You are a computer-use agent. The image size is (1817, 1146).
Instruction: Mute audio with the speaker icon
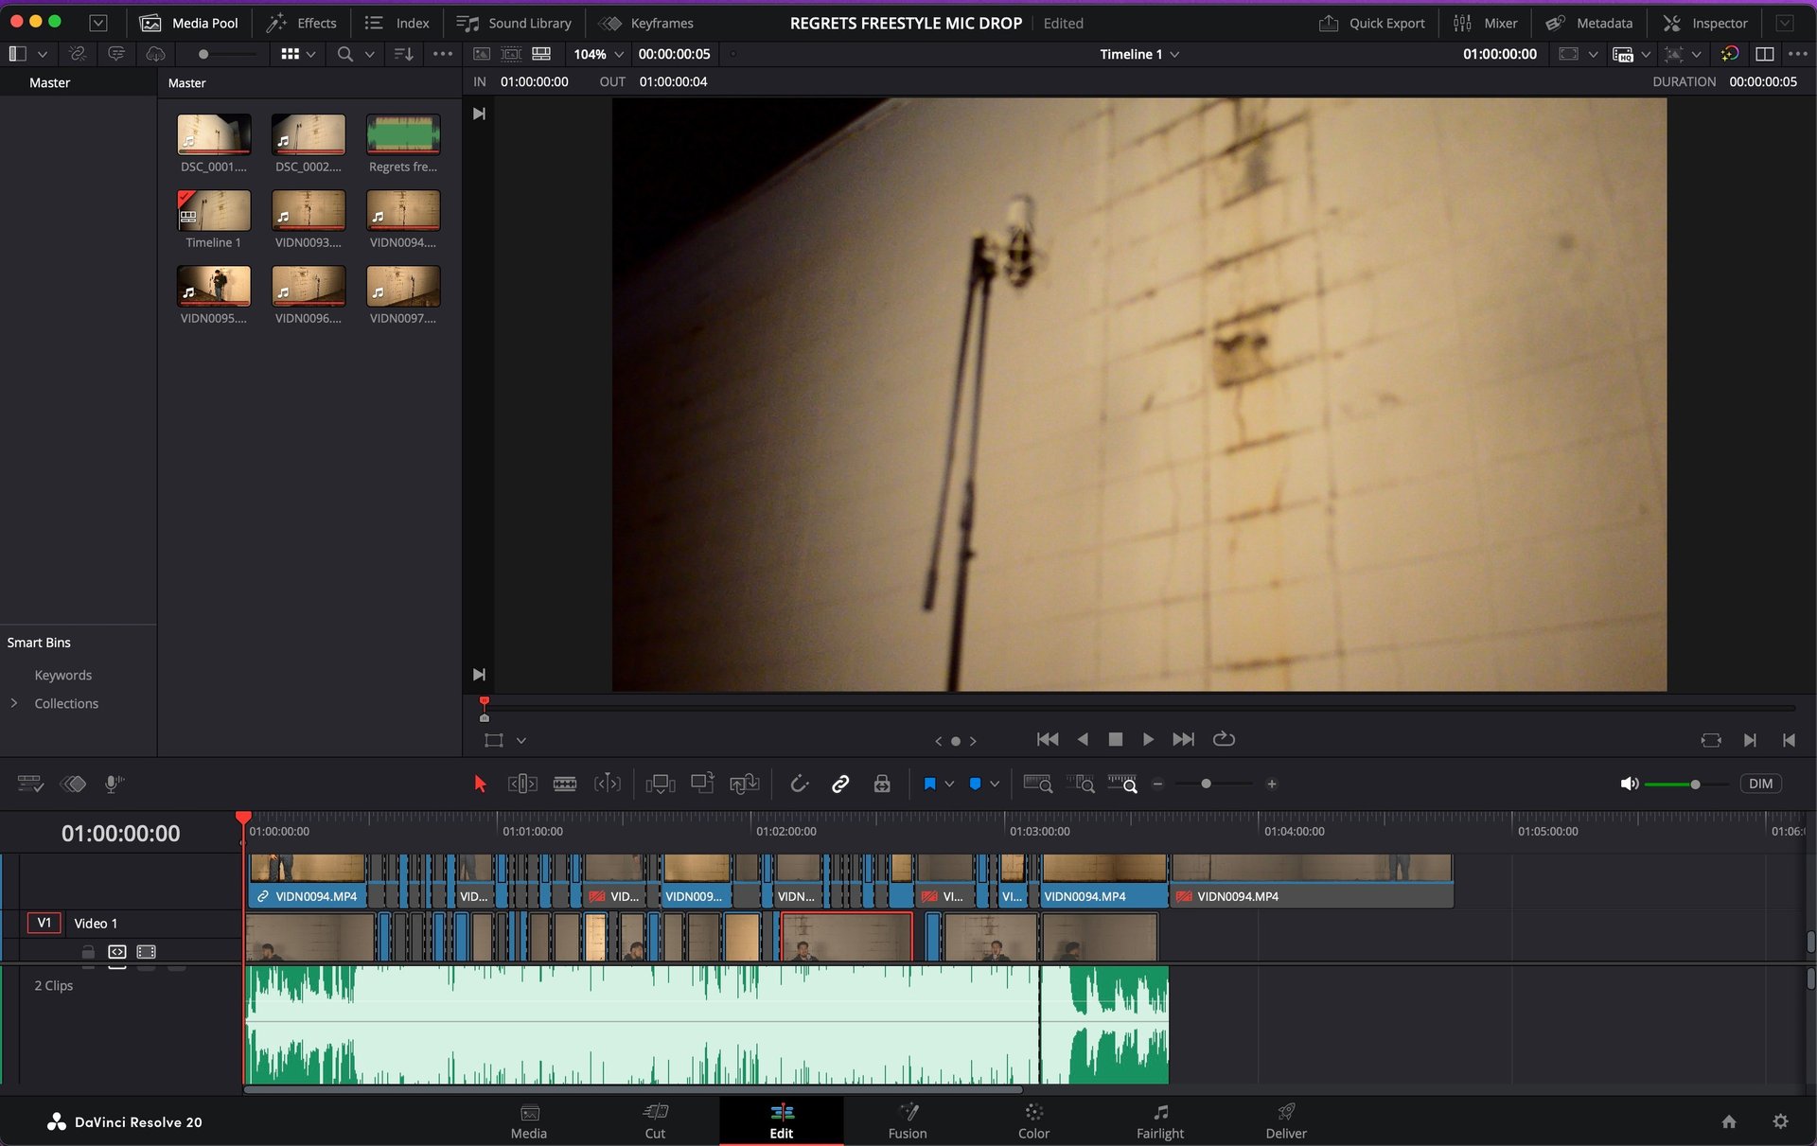coord(1629,784)
